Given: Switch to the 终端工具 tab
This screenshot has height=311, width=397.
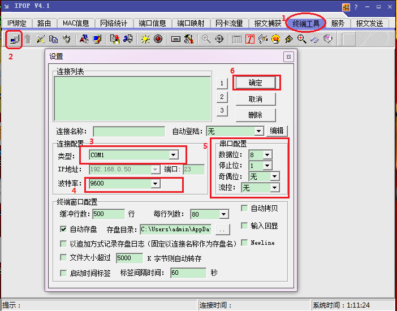Looking at the screenshot, I should (306, 23).
